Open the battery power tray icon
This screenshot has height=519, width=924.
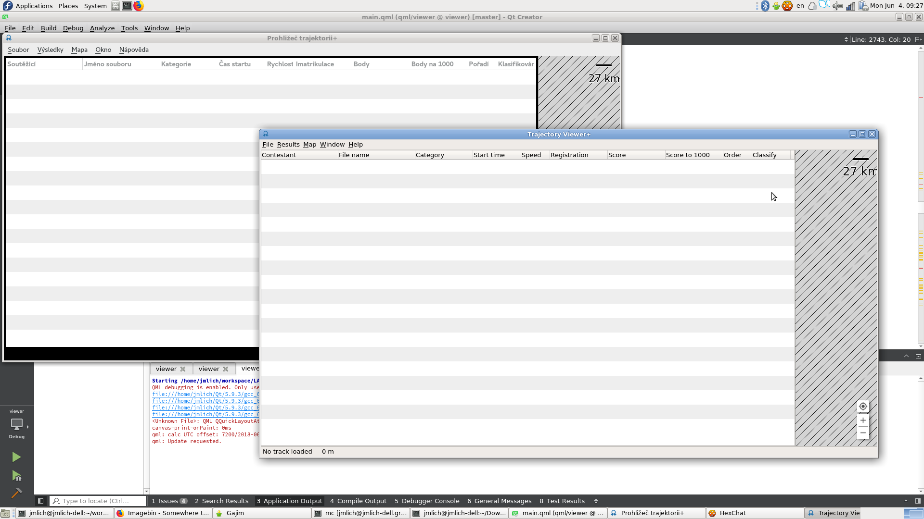click(863, 6)
